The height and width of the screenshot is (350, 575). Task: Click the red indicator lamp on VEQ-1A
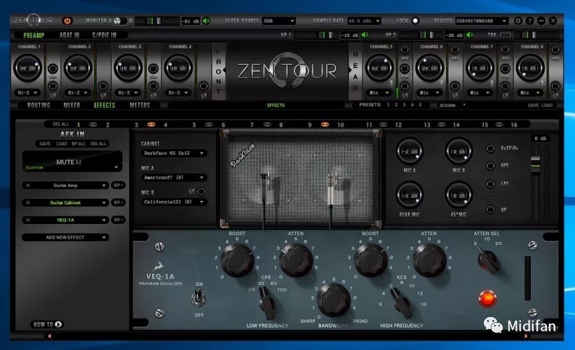click(486, 299)
